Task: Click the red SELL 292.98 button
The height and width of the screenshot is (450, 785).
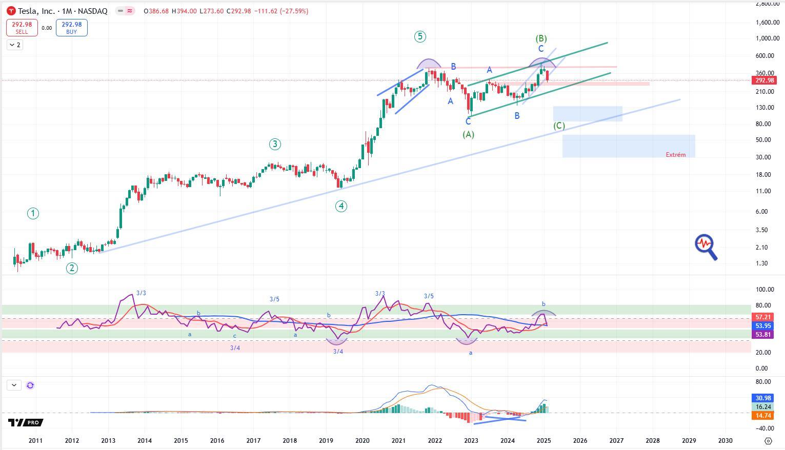Action: pos(22,28)
